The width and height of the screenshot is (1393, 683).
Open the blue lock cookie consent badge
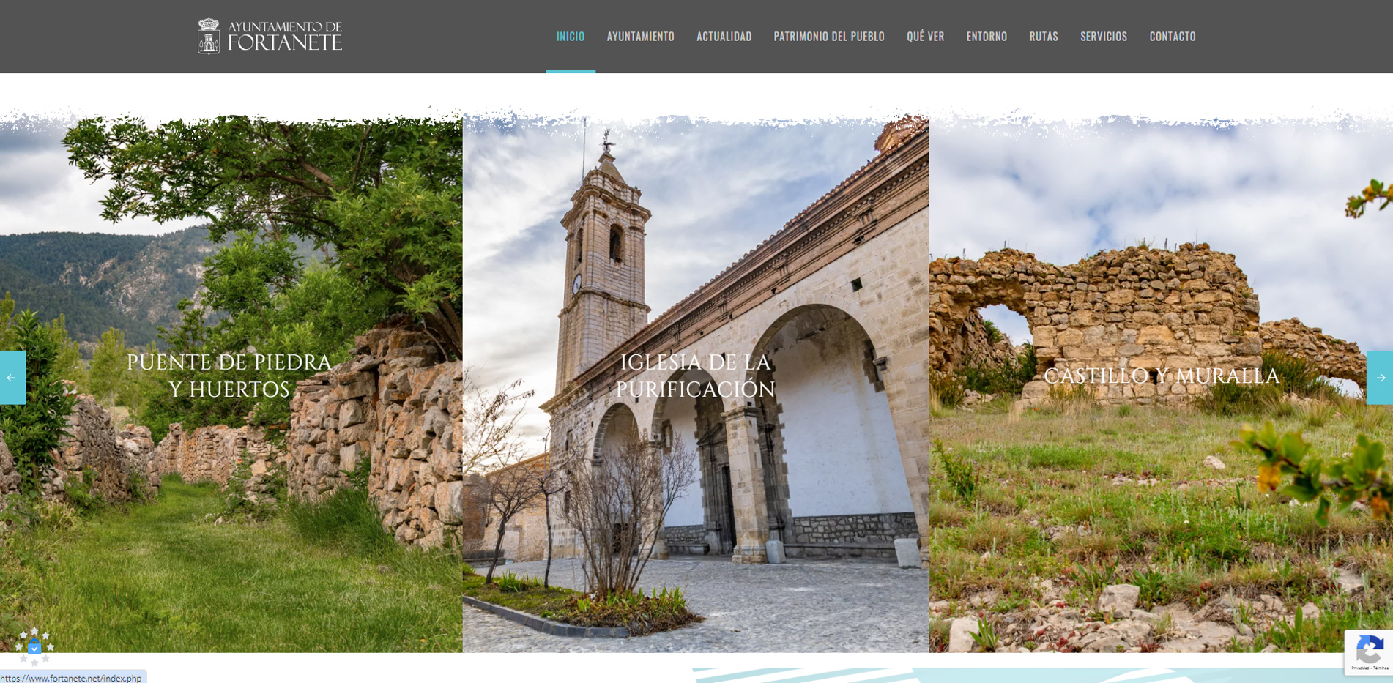(35, 648)
